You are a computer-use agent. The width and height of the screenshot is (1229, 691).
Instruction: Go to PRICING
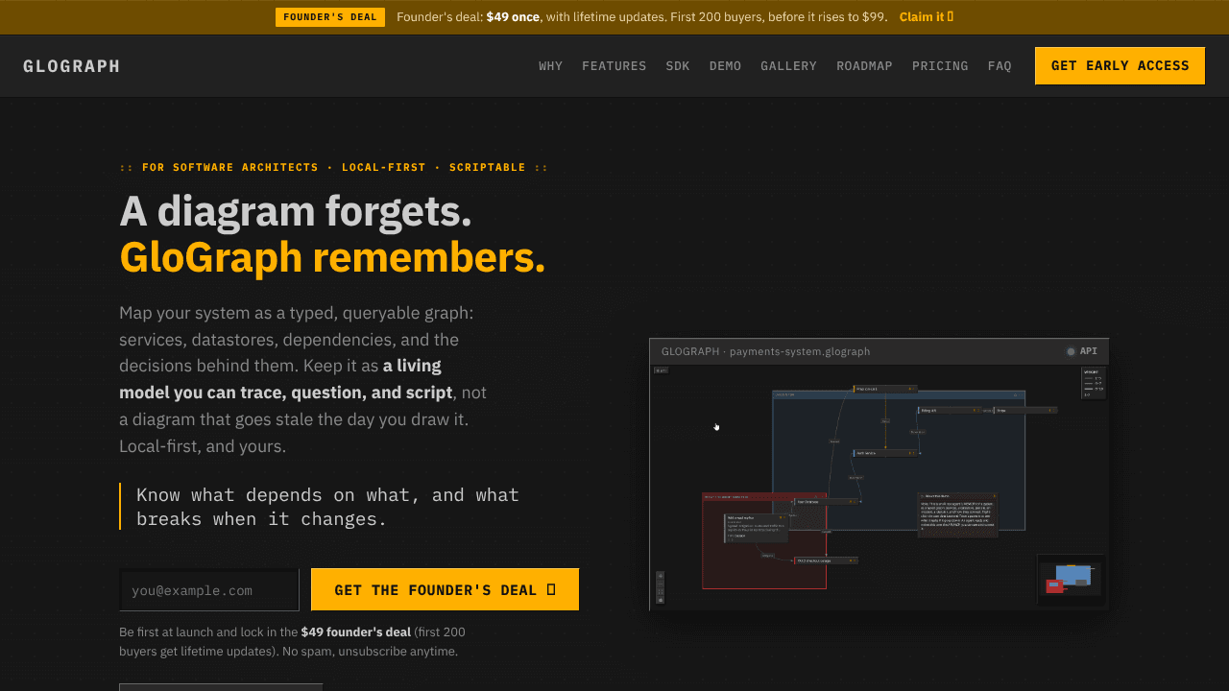pos(940,66)
